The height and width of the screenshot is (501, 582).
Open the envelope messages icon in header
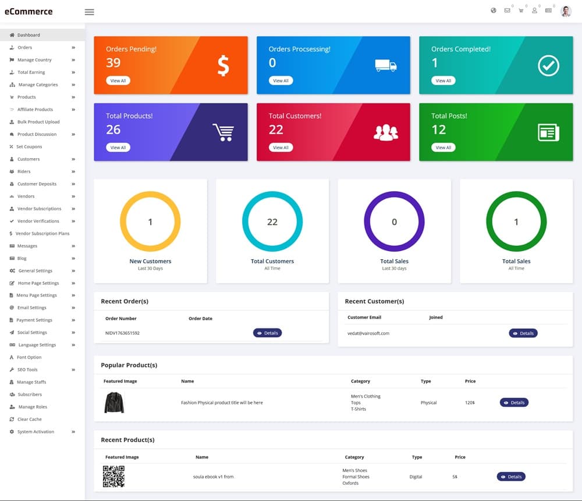[507, 10]
